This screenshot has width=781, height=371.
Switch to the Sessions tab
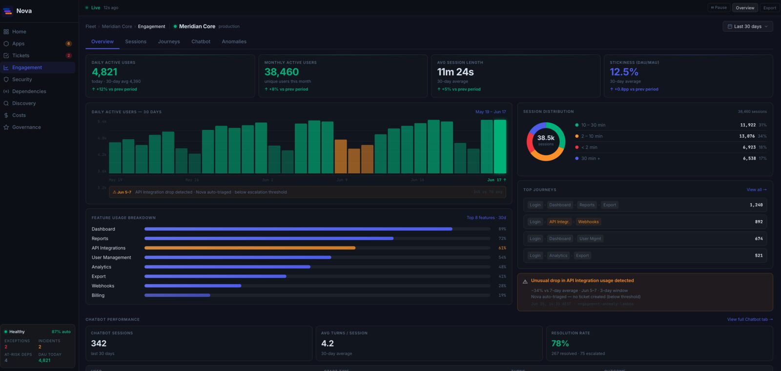(x=136, y=42)
